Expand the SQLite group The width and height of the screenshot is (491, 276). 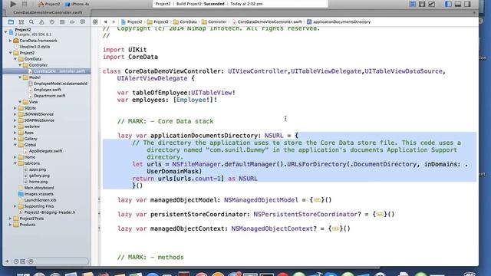click(15, 108)
